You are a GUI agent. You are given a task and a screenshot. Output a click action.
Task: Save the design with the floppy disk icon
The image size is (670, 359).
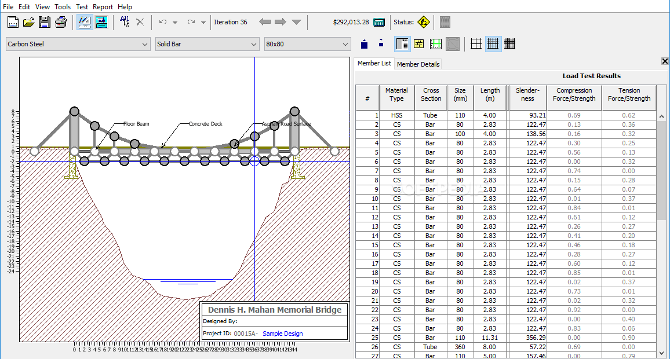(x=45, y=23)
